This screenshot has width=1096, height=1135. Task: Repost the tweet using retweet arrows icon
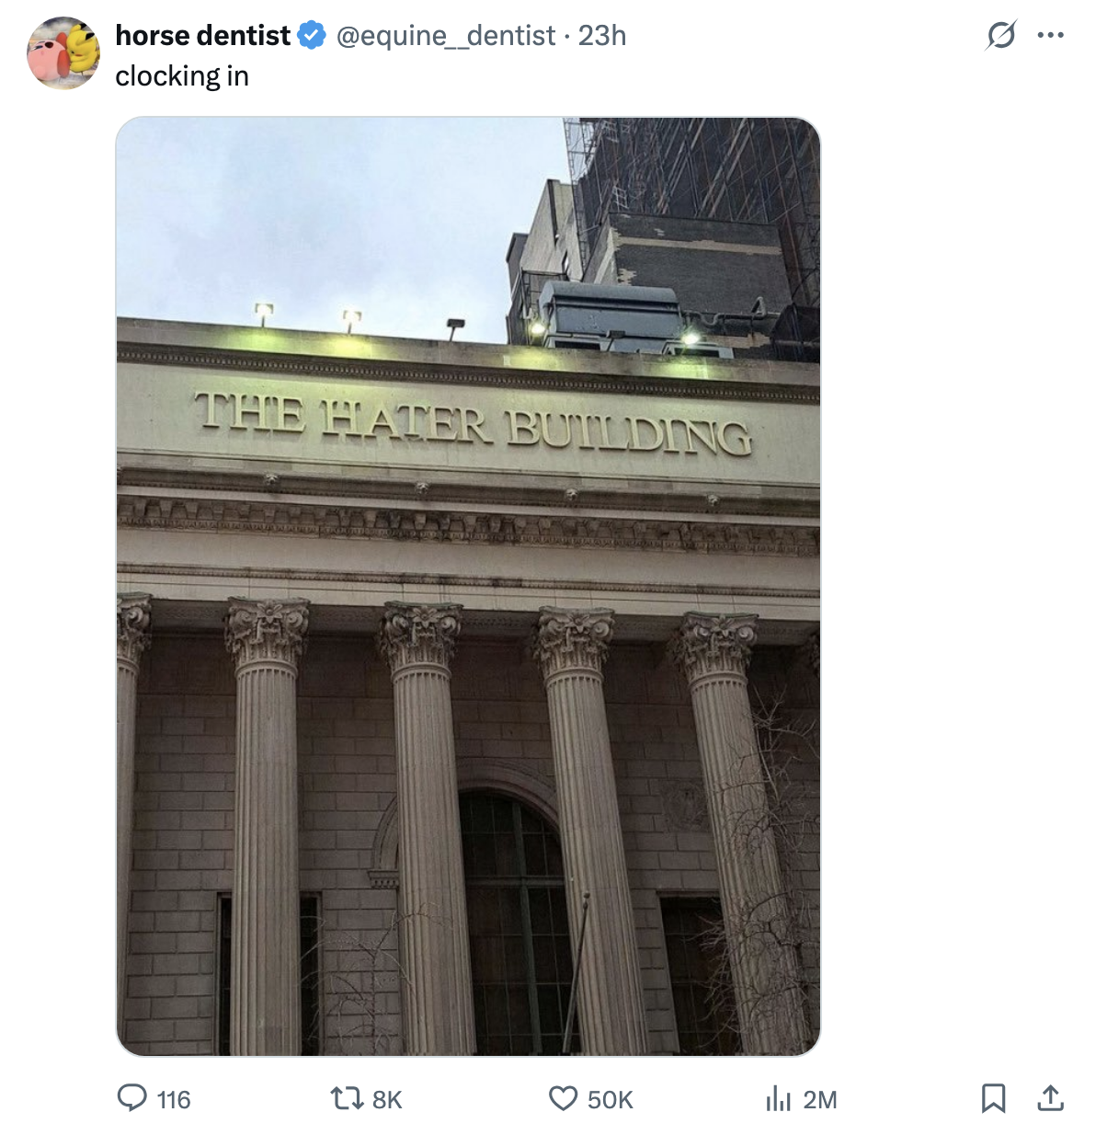(x=345, y=1098)
